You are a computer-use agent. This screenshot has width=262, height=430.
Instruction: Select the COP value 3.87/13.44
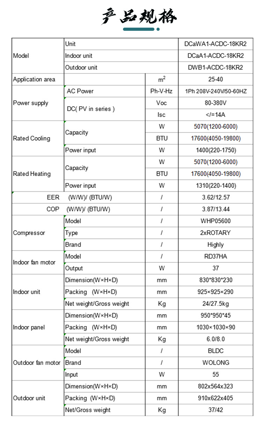216,209
